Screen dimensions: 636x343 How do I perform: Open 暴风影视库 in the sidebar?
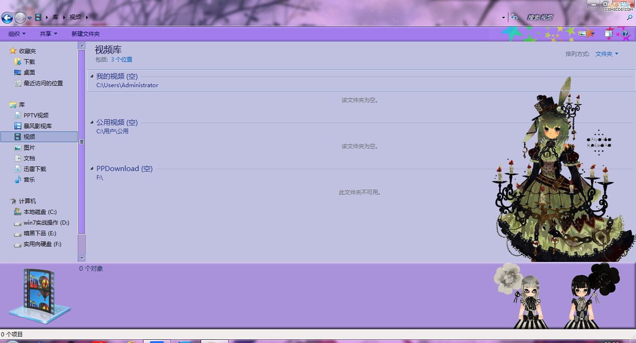click(x=37, y=126)
